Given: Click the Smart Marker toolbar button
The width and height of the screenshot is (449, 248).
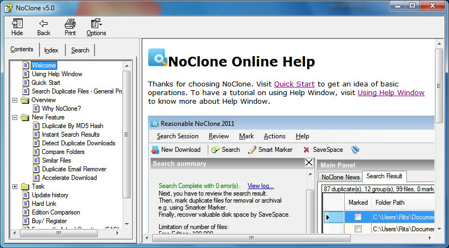Looking at the screenshot, I should click(270, 150).
